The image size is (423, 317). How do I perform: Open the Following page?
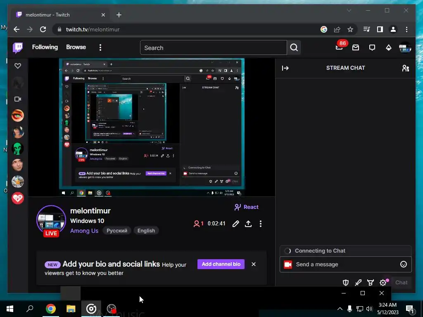(45, 47)
